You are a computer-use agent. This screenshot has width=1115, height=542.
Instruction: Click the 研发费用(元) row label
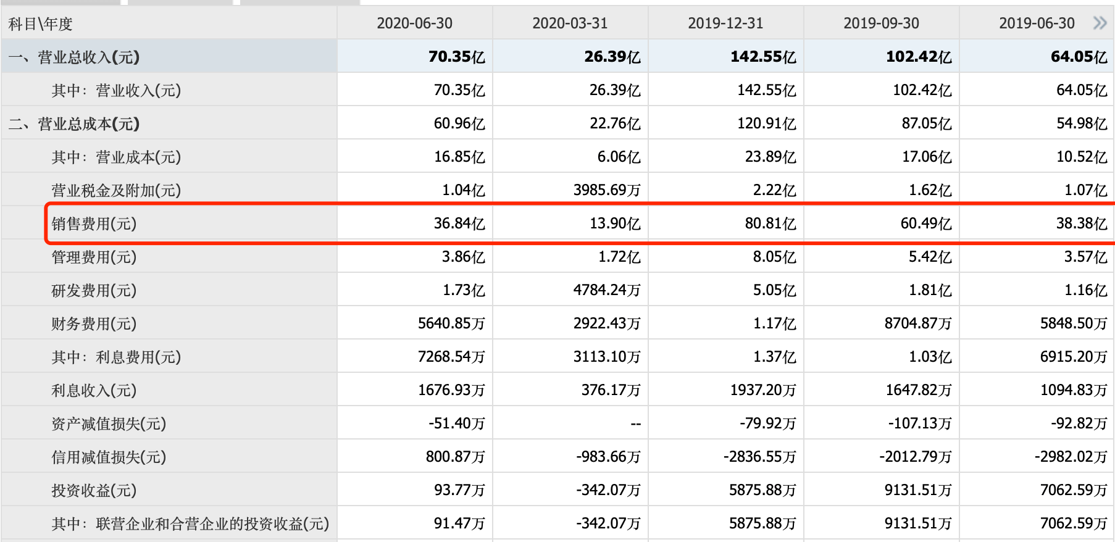tap(94, 291)
